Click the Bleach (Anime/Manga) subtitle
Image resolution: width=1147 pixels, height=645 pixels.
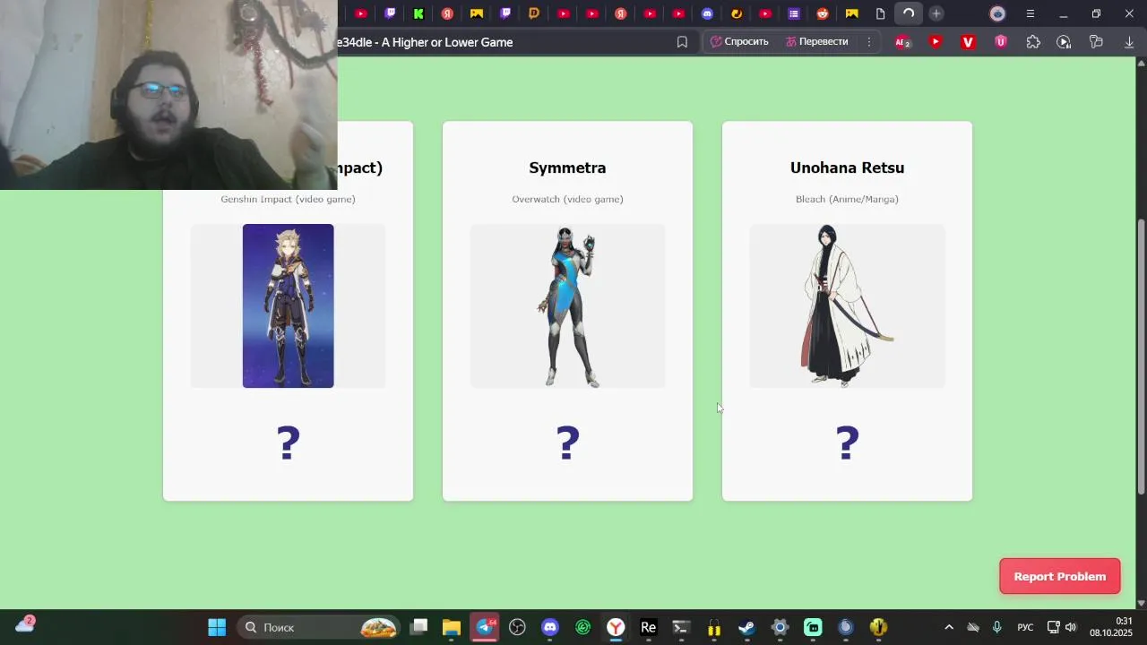(847, 199)
